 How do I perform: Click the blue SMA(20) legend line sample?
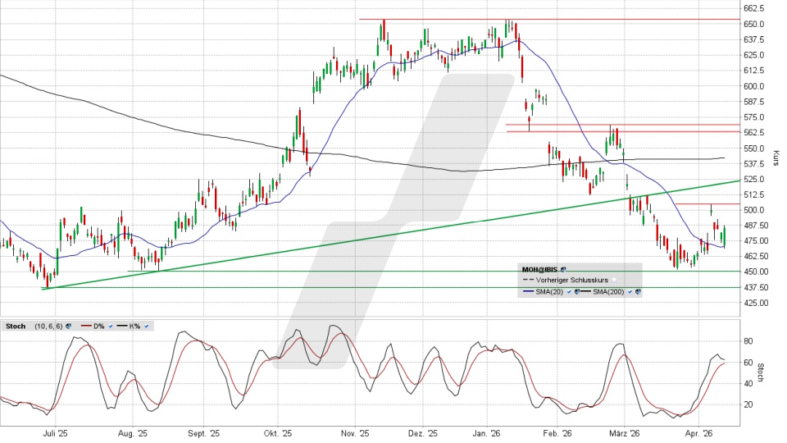click(530, 291)
